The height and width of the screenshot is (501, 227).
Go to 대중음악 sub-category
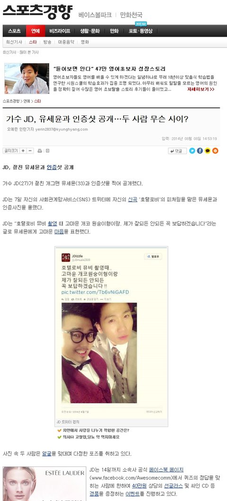click(66, 42)
